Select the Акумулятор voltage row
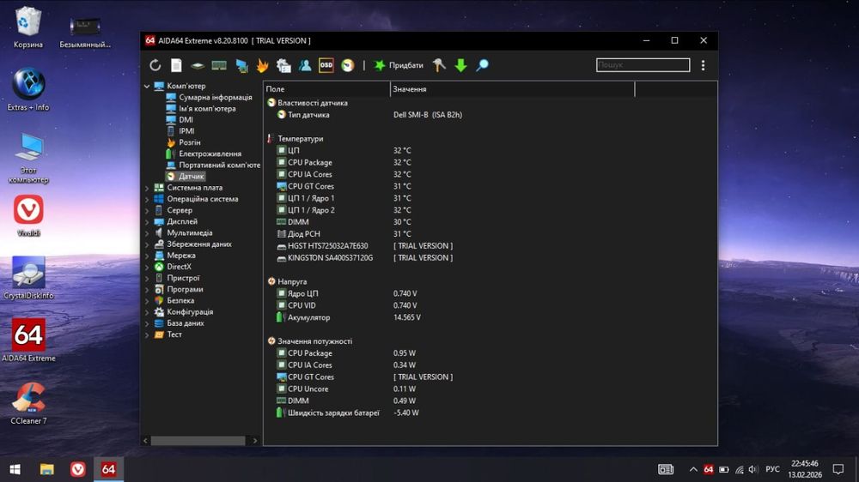859x482 pixels. [x=490, y=317]
